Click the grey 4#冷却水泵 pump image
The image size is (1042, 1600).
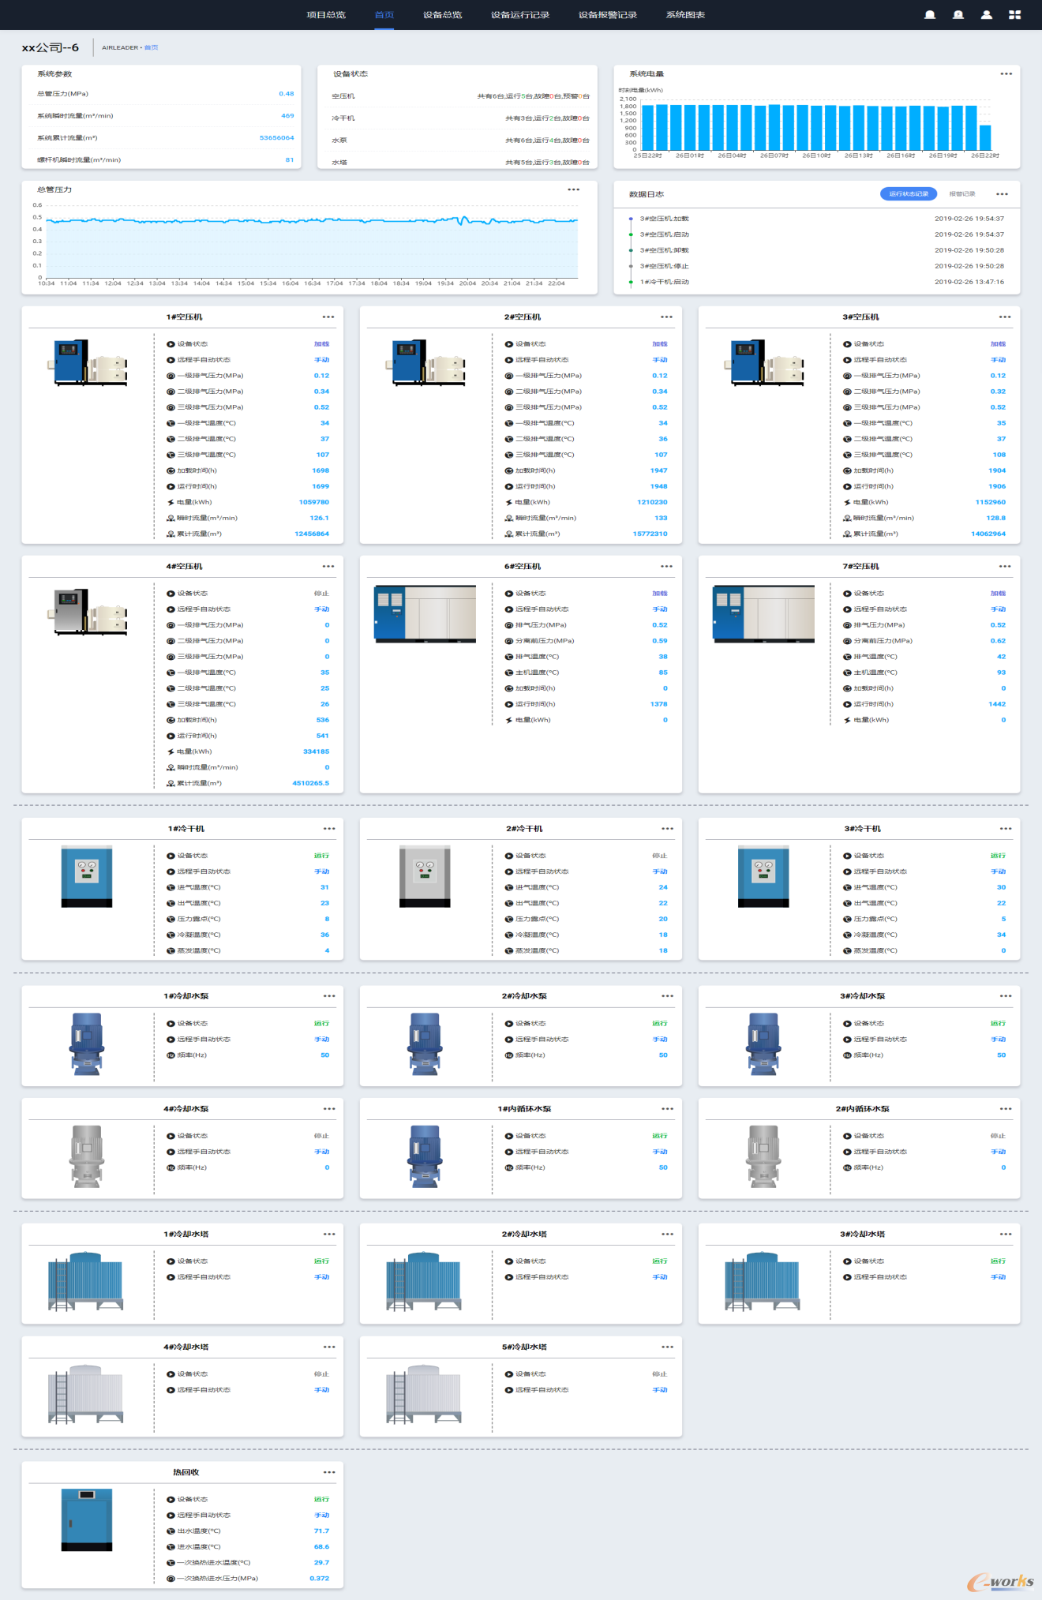[x=87, y=1156]
